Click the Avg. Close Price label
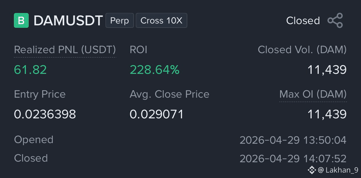361x178 pixels. click(x=169, y=94)
